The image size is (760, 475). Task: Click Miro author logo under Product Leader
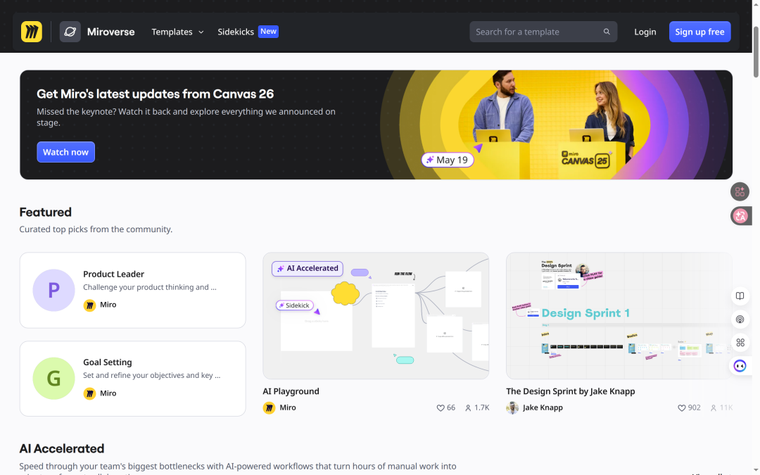coord(89,305)
